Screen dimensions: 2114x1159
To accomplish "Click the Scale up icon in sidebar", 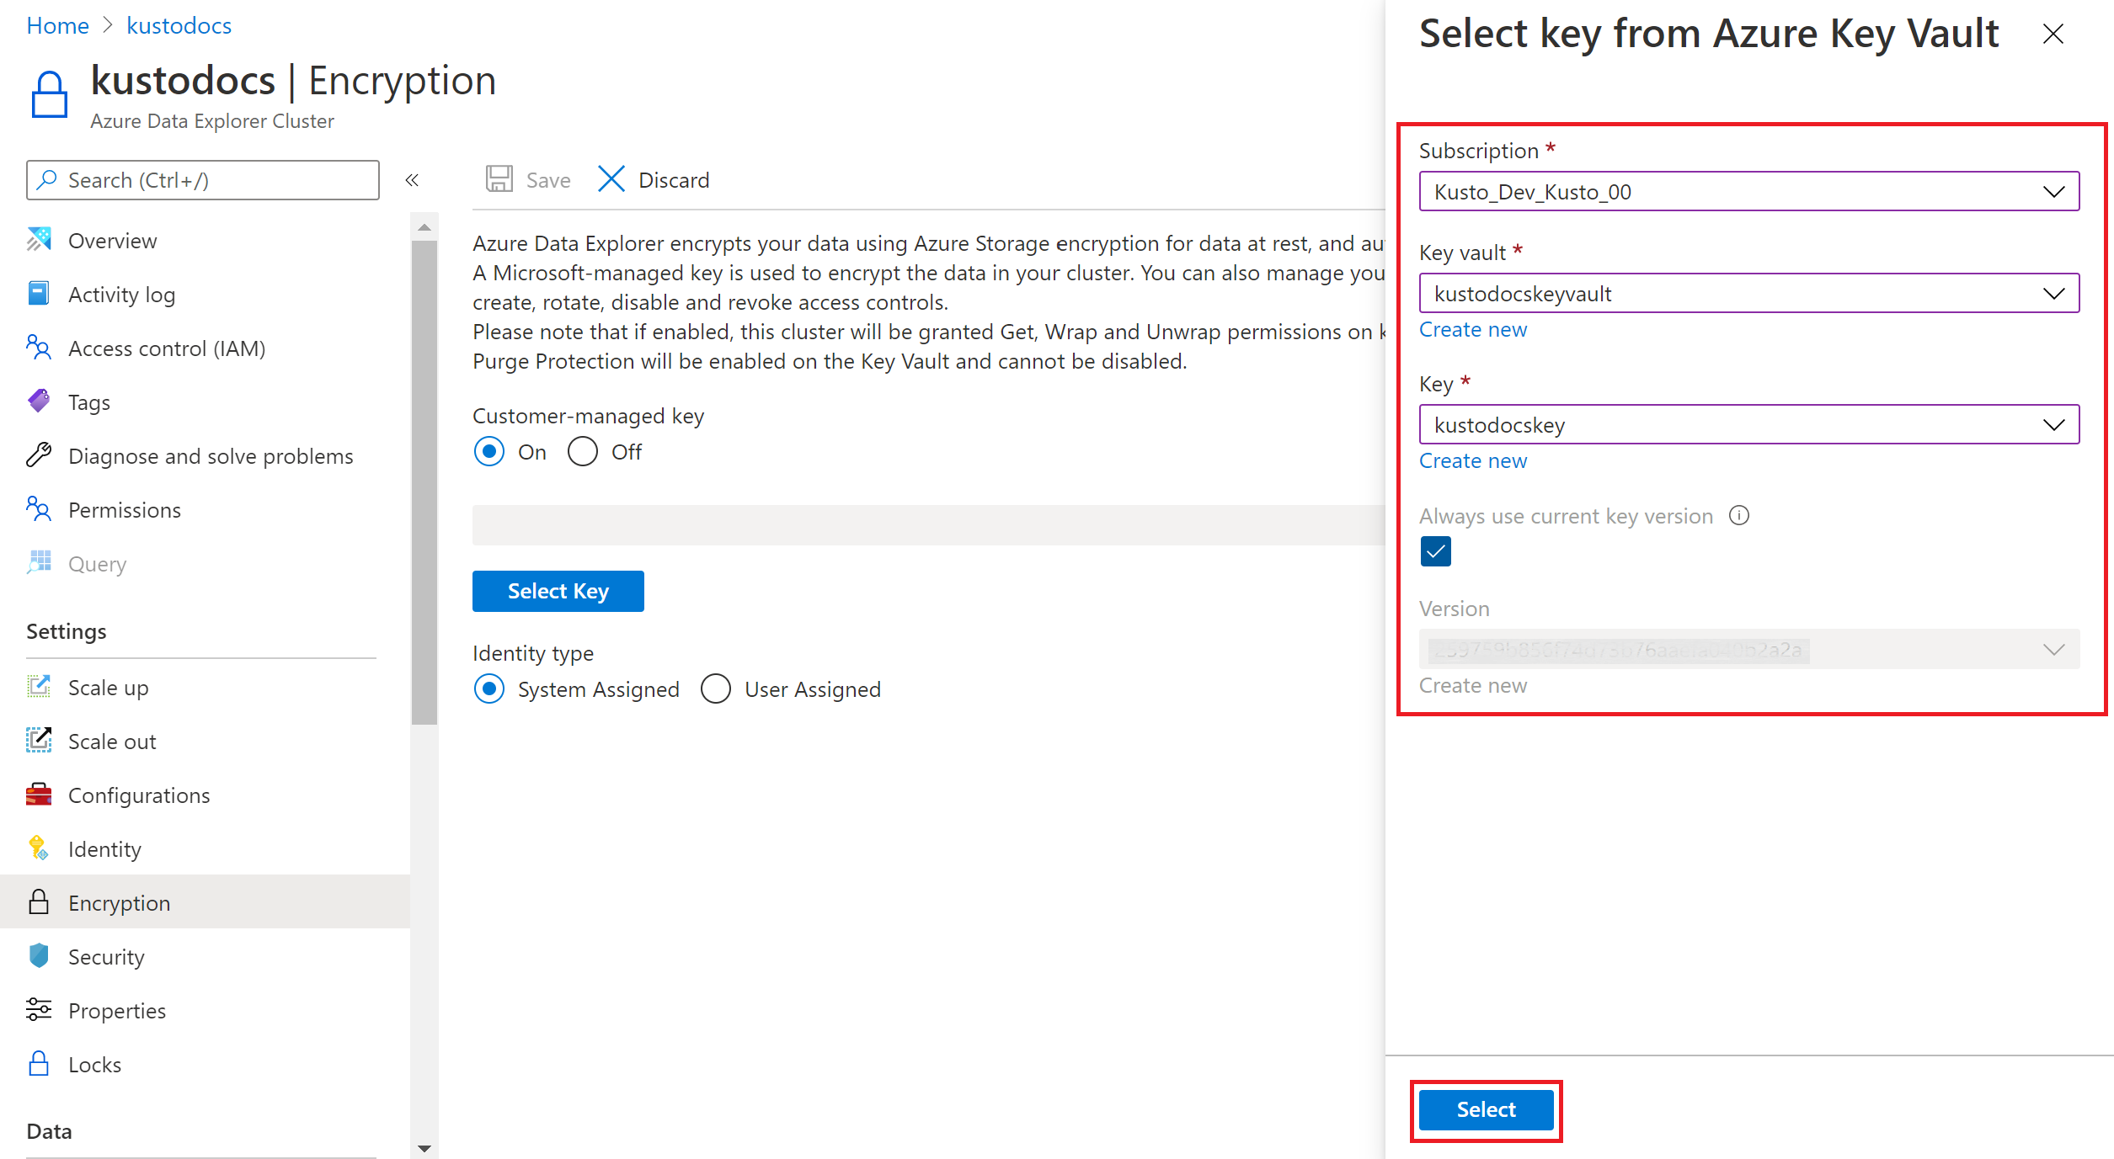I will [40, 687].
